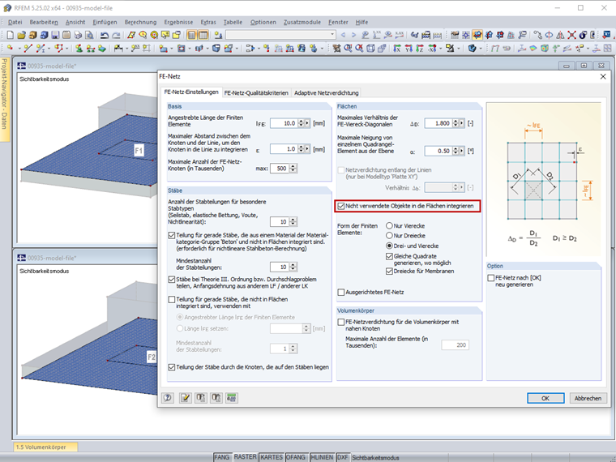
Task: Toggle 'Nicht verwendete Objekte in die Flächen integrieren'
Action: 342,206
